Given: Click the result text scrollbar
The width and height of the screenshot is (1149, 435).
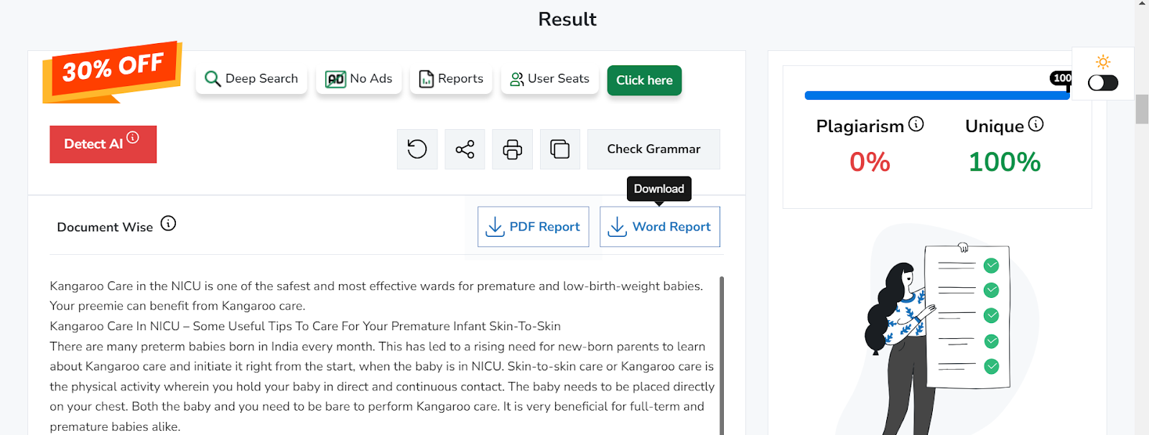Looking at the screenshot, I should coord(722,355).
